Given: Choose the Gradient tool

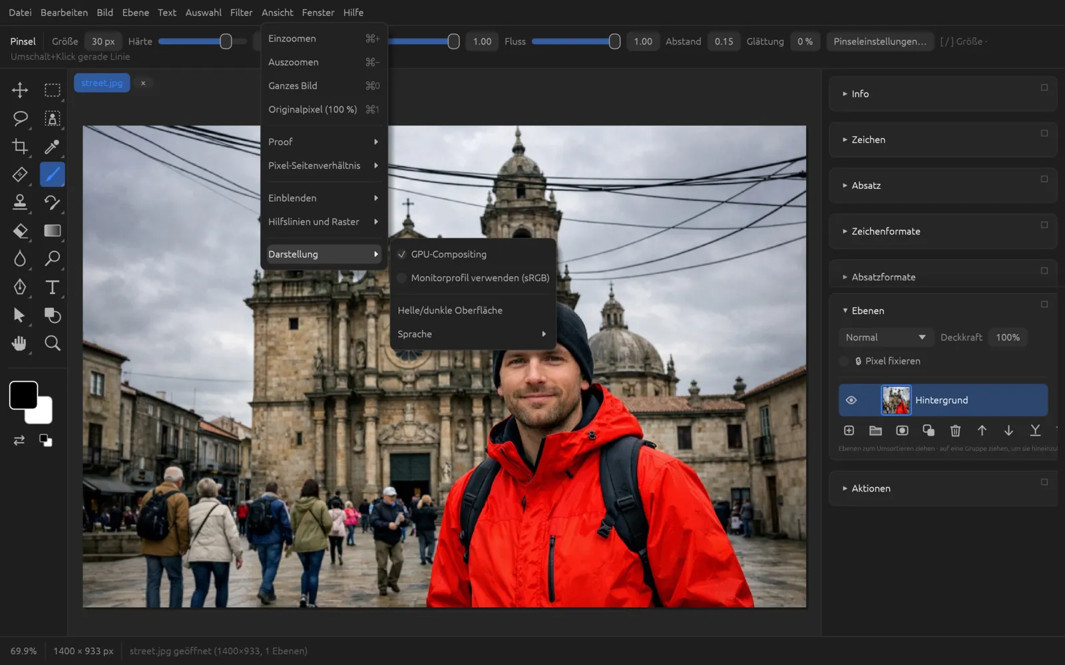Looking at the screenshot, I should (x=52, y=231).
